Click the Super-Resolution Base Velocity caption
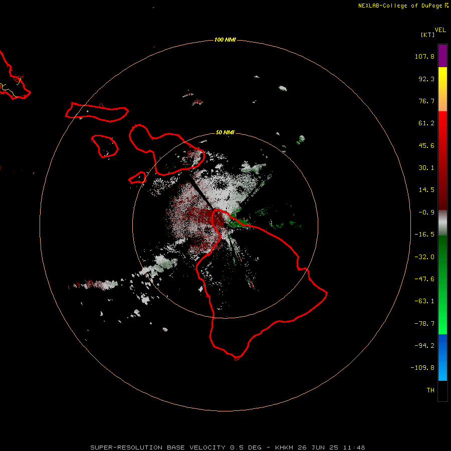This screenshot has width=451, height=451. pyautogui.click(x=228, y=447)
